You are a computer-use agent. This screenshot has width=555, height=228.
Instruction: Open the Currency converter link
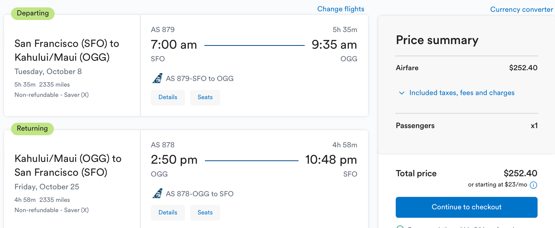(521, 9)
